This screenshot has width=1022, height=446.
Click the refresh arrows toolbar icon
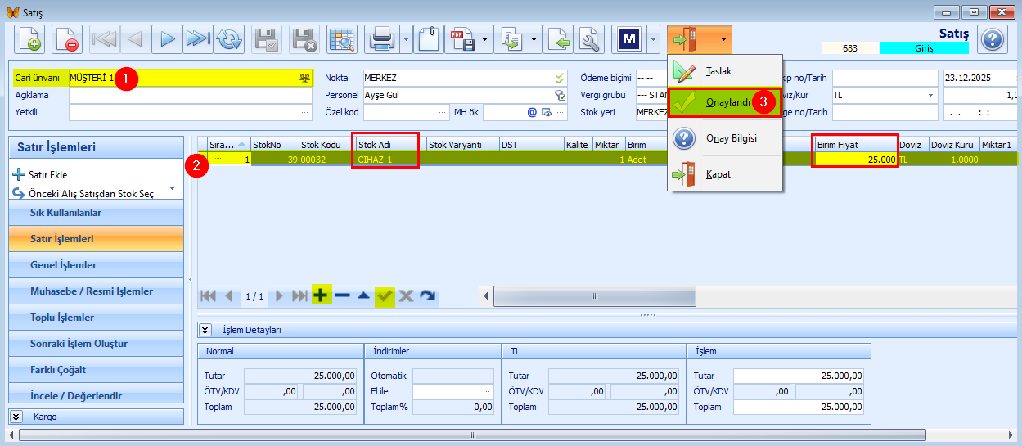point(230,38)
